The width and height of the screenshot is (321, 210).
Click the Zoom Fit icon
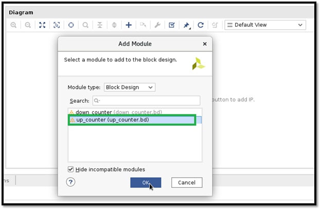tap(42, 25)
